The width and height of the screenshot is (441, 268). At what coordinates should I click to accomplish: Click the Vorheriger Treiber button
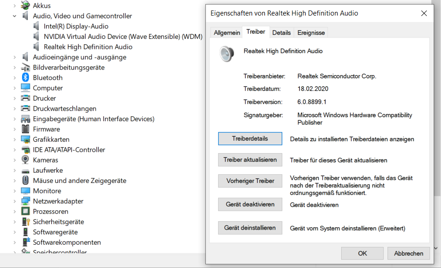click(250, 181)
